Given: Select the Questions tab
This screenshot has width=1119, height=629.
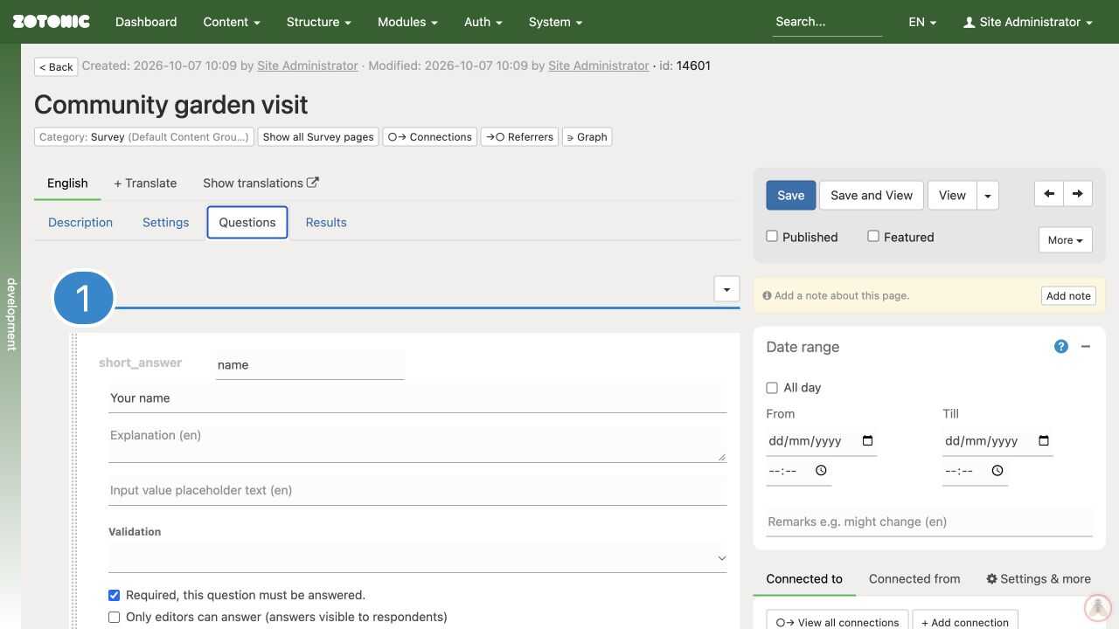Looking at the screenshot, I should click(247, 222).
